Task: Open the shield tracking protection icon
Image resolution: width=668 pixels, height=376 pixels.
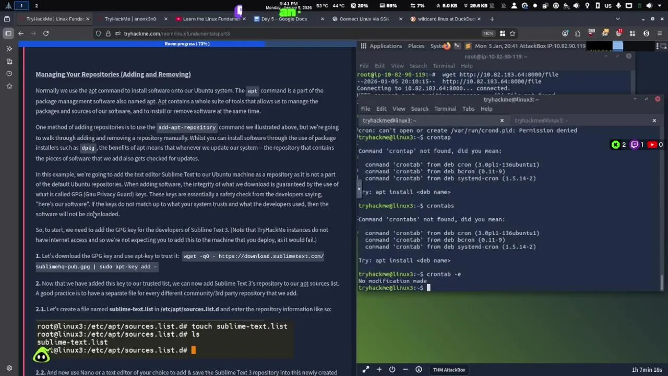Action: click(x=98, y=33)
